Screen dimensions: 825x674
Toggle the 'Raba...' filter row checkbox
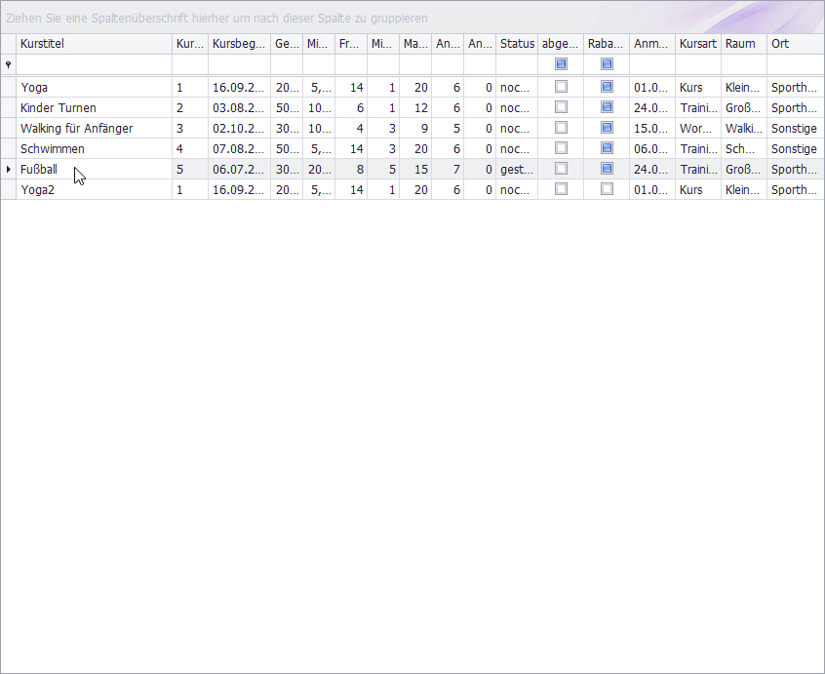tap(607, 64)
